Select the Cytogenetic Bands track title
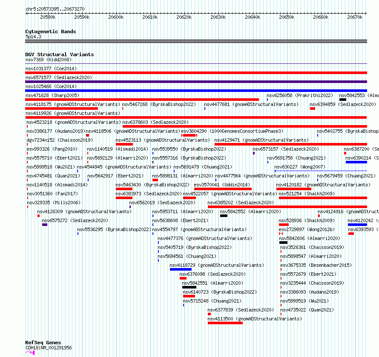 [51, 31]
